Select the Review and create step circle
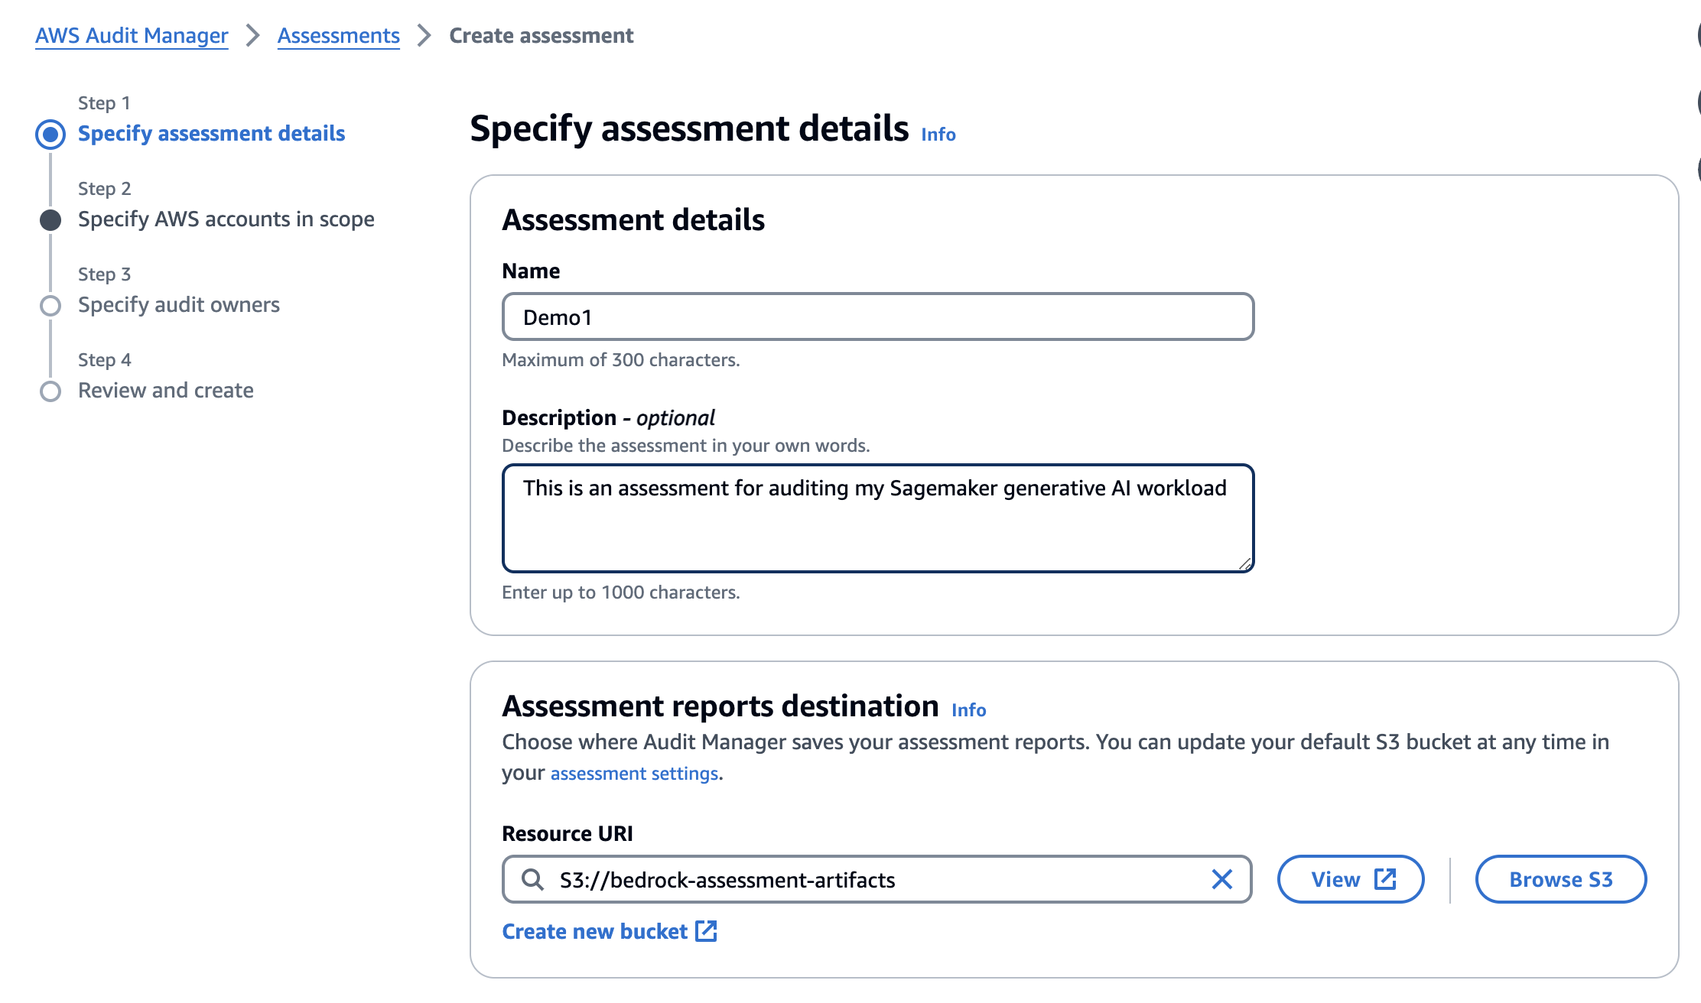This screenshot has width=1701, height=1003. coord(50,391)
